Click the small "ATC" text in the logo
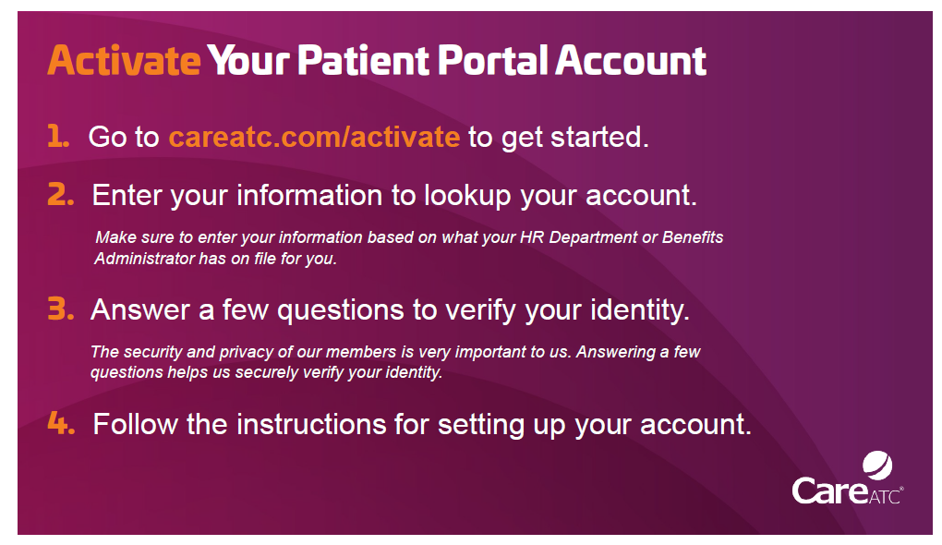Screen dimensions: 942x545 click(x=883, y=496)
